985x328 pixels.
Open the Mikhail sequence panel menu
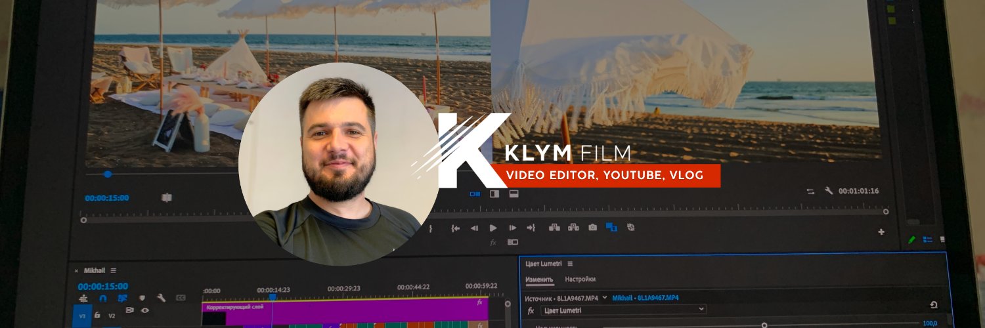pos(113,270)
